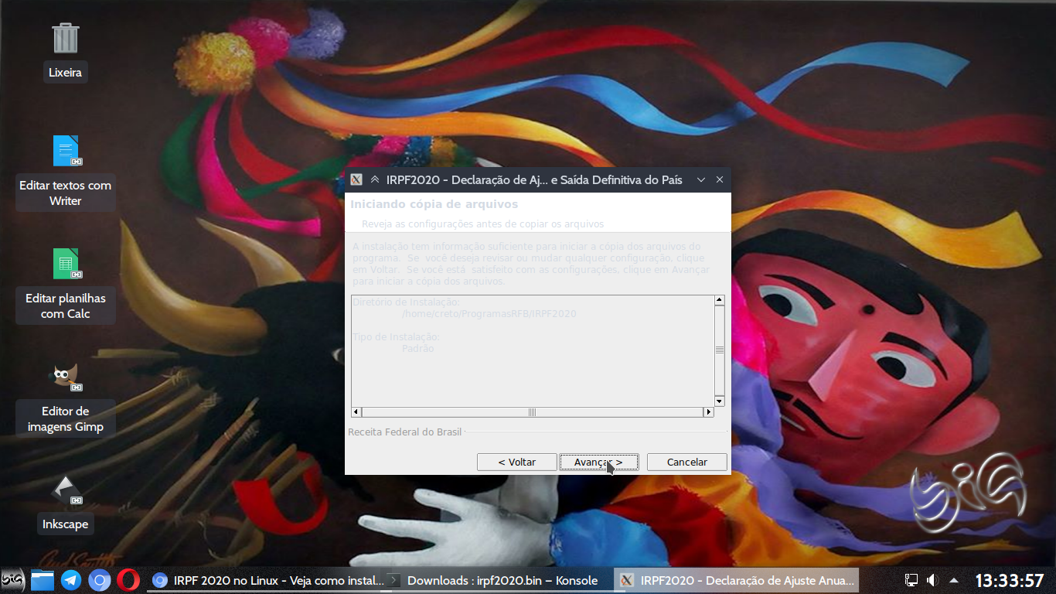Image resolution: width=1056 pixels, height=594 pixels.
Task: Click 'Iniciando cópia de arquivos' heading
Action: pyautogui.click(x=434, y=204)
